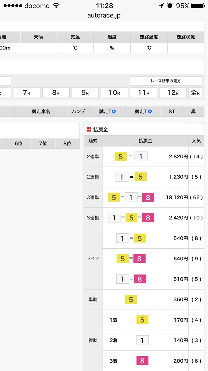The image size is (208, 371).
Task: Tap the alarm clock icon in the status bar
Action: [170, 6]
